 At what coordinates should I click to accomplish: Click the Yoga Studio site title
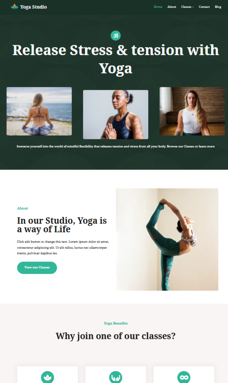tap(33, 7)
